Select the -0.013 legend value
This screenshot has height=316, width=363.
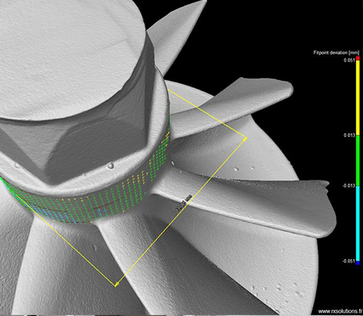click(x=349, y=186)
